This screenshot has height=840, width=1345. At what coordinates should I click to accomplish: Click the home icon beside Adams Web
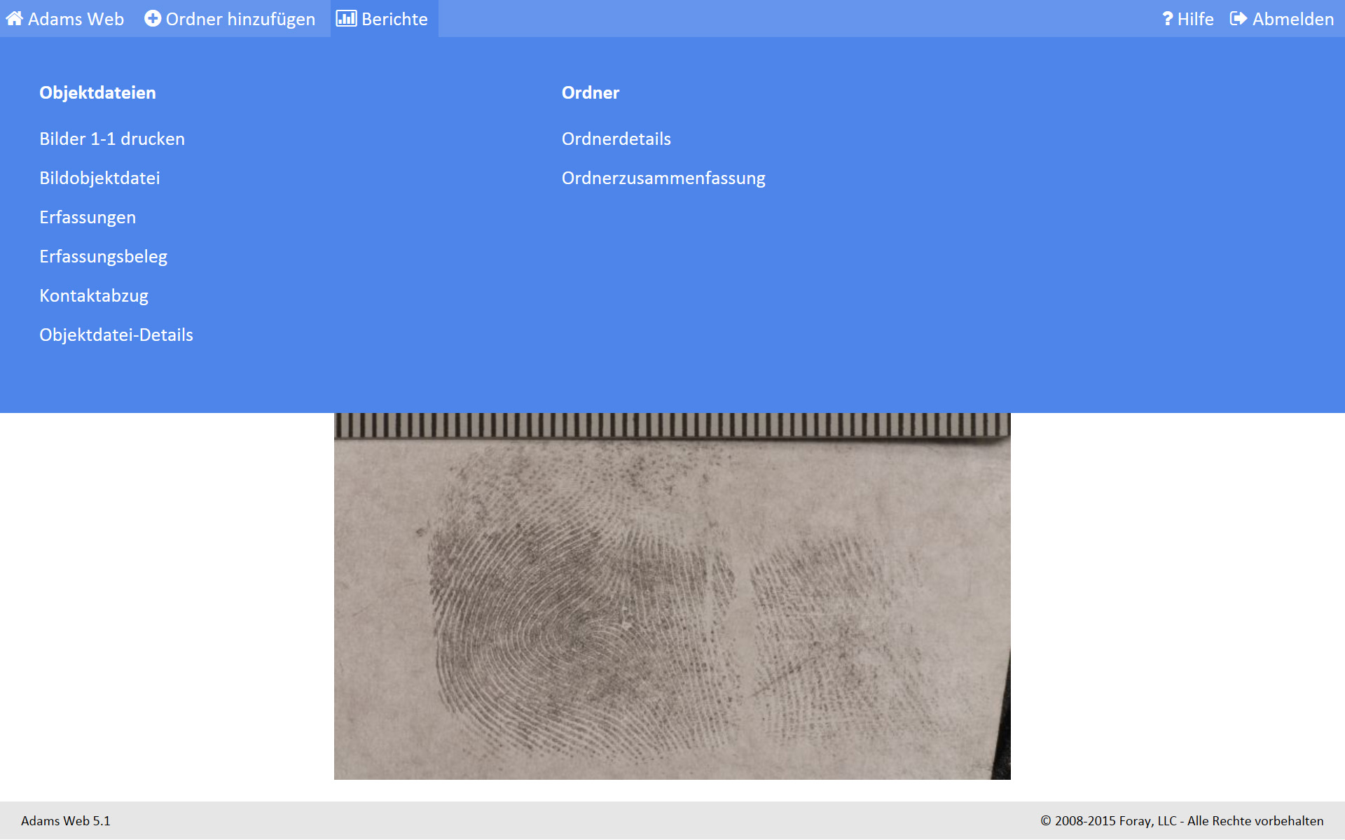(14, 19)
